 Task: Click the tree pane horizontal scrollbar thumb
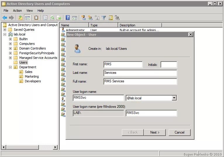(x=23, y=147)
